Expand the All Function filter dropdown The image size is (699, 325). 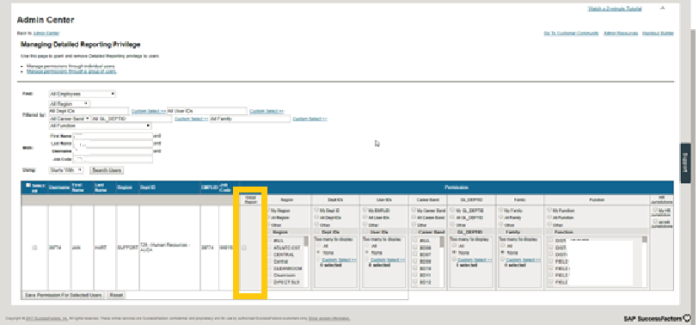tap(101, 126)
